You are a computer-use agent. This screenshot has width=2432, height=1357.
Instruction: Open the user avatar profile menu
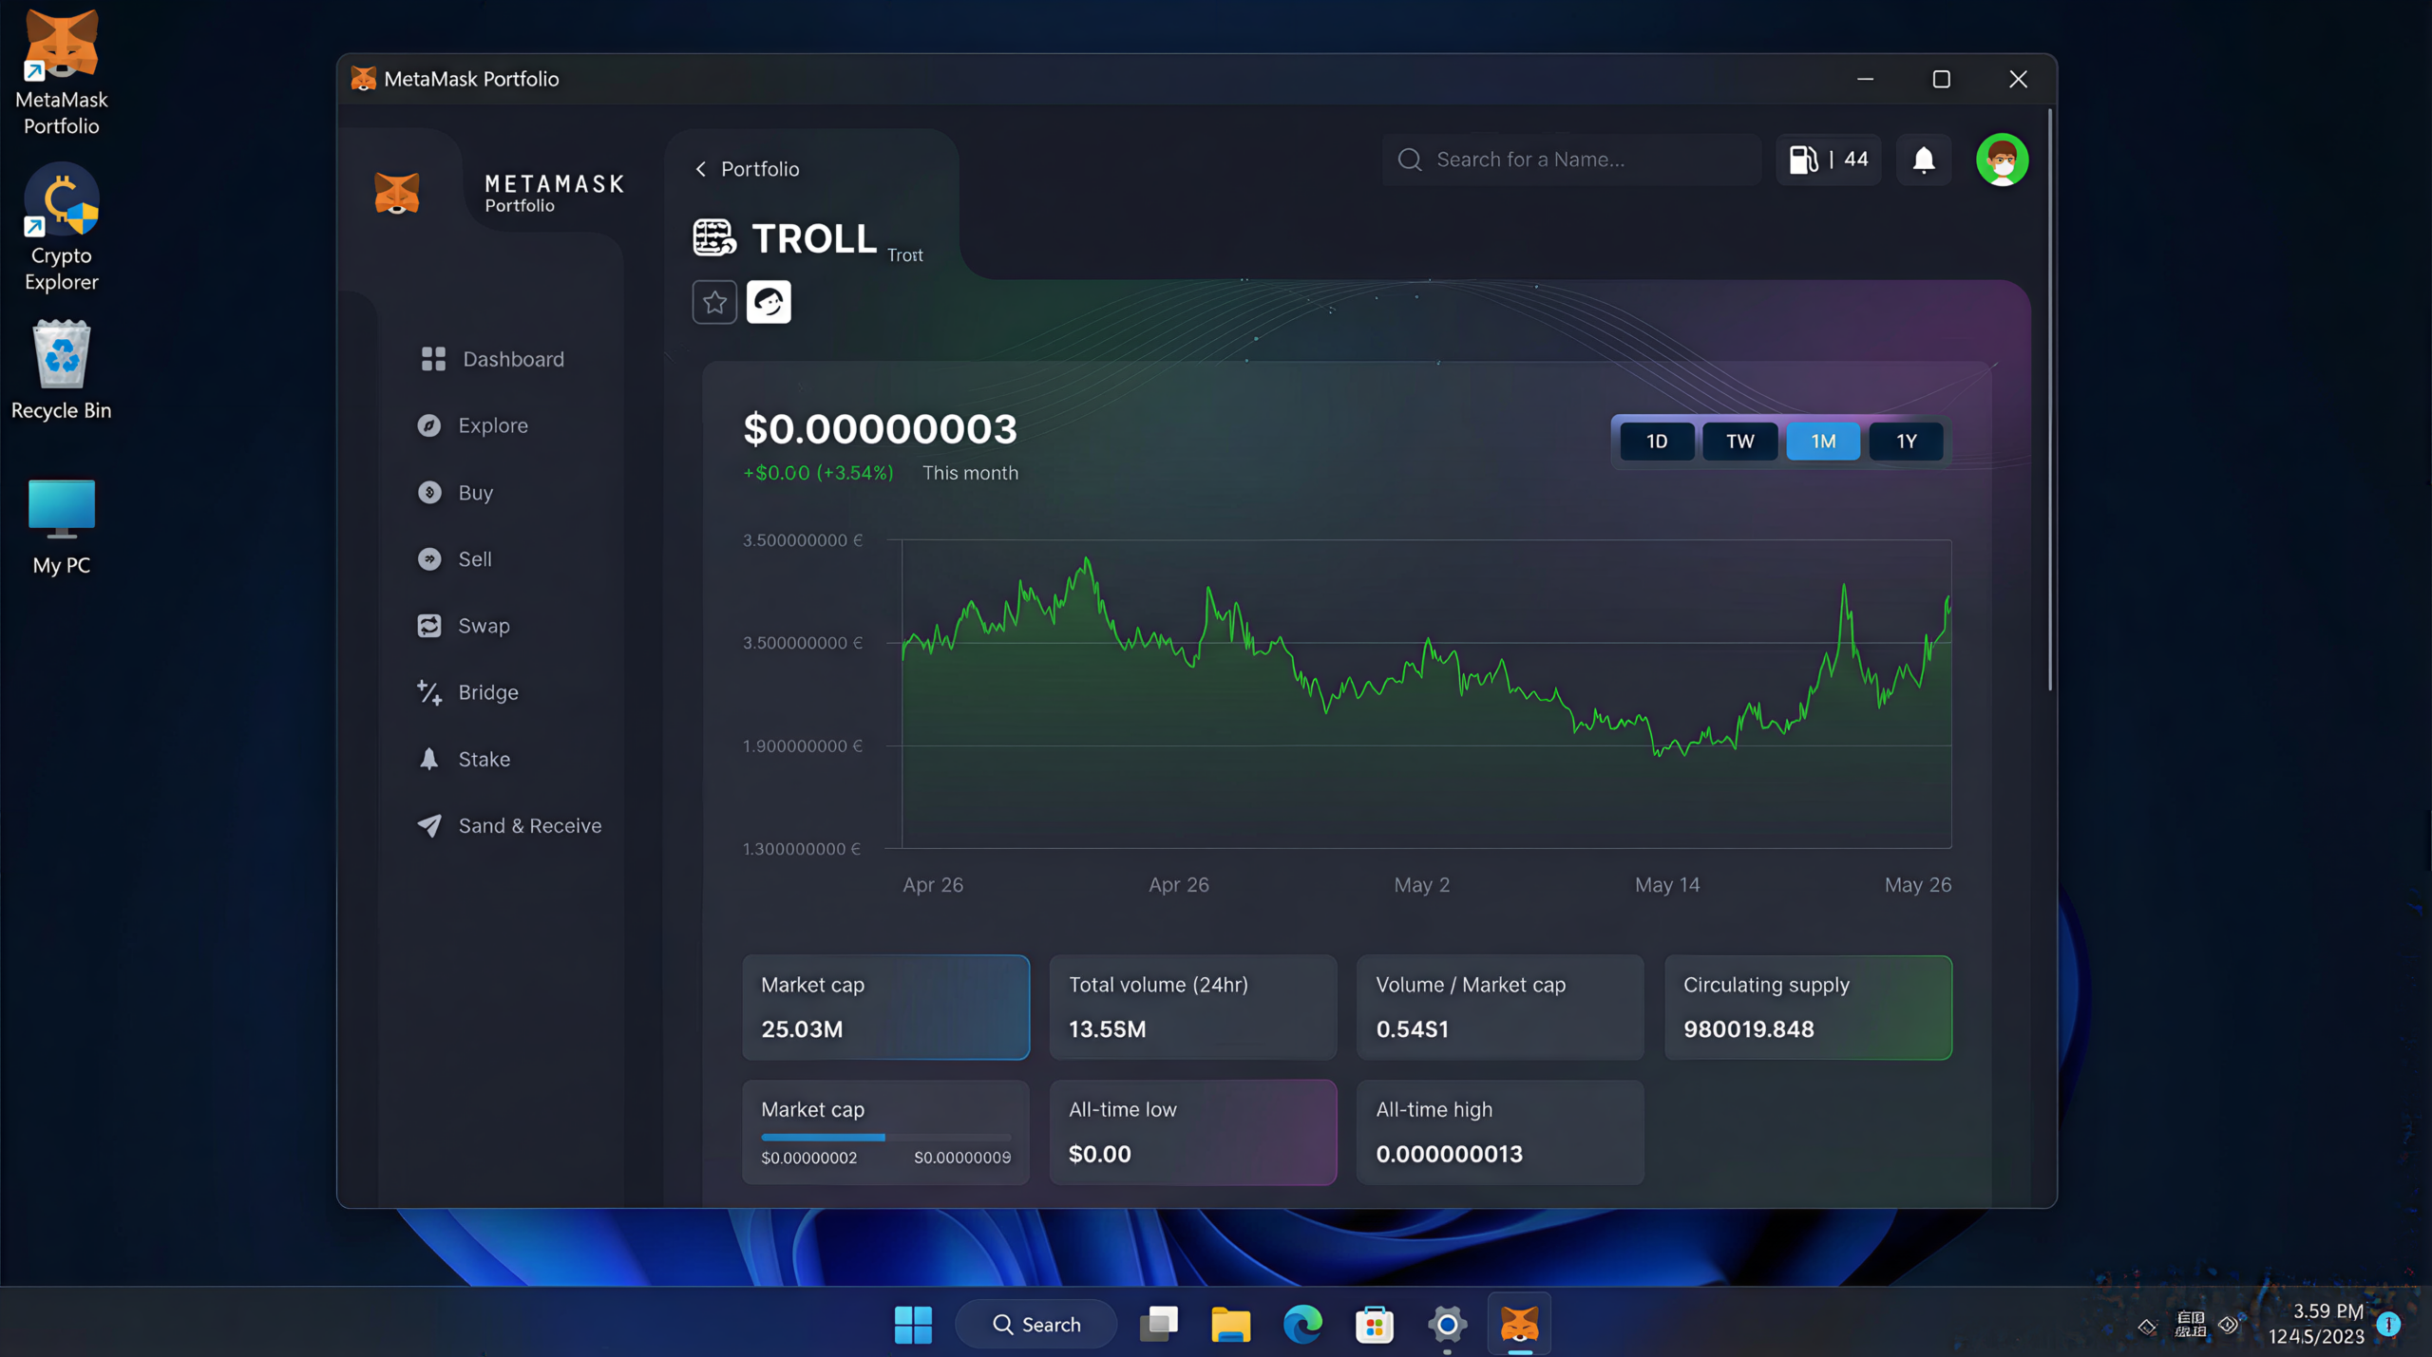2001,160
